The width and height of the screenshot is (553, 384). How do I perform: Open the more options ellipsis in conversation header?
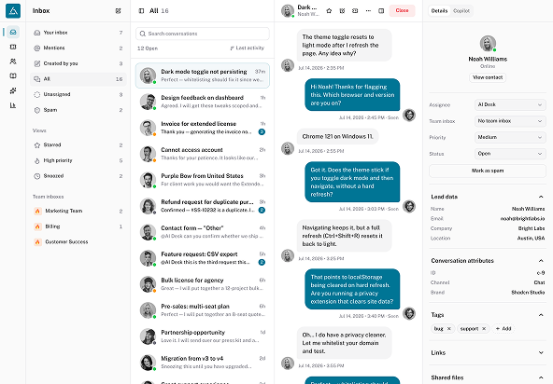(x=368, y=11)
